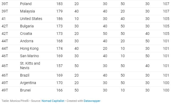Click the San Marino country name

[x=30, y=56]
